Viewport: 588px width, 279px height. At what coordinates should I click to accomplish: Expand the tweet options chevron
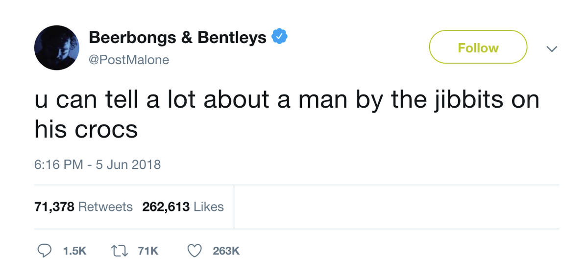(552, 48)
